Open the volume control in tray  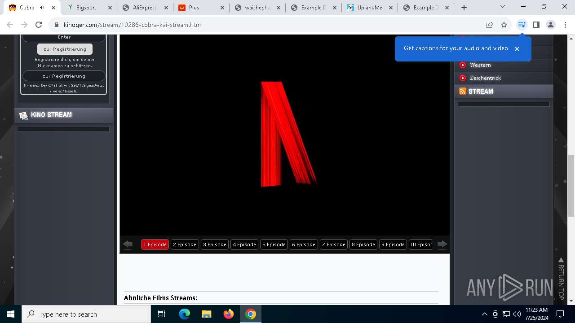point(517,314)
